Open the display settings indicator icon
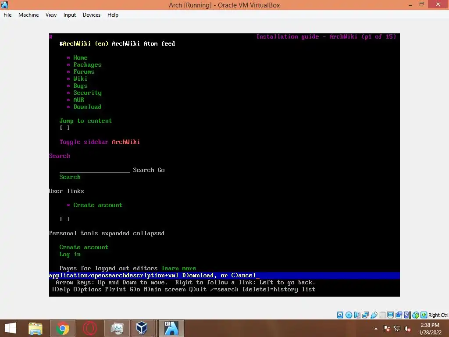 click(390, 315)
